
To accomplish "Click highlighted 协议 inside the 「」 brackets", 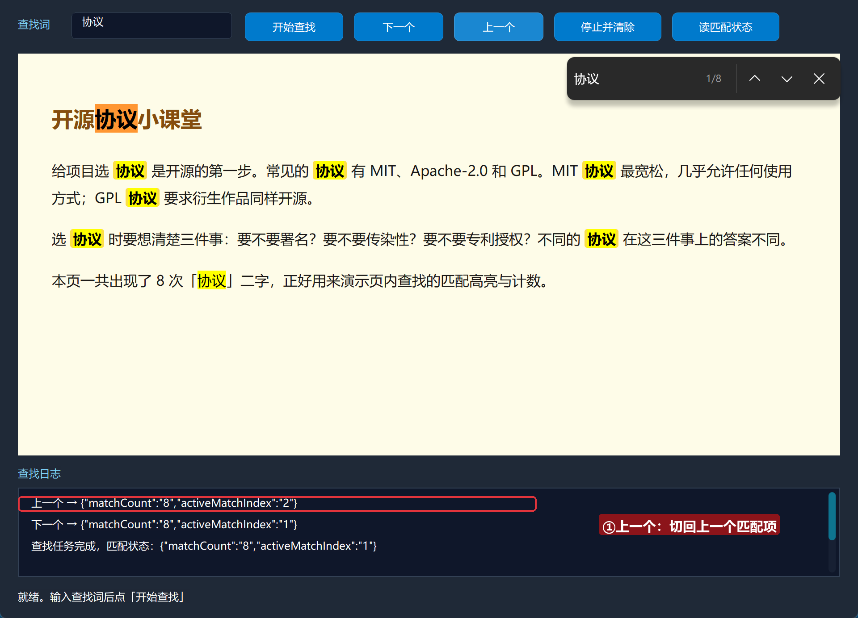I will click(x=212, y=280).
